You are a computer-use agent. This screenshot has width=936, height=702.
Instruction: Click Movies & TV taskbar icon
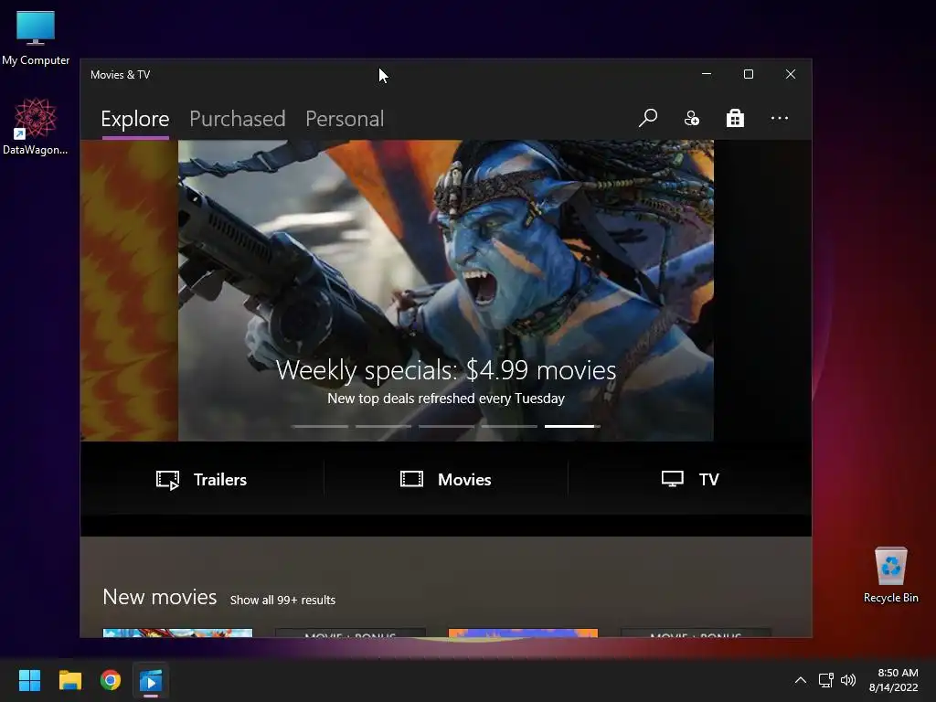point(151,680)
